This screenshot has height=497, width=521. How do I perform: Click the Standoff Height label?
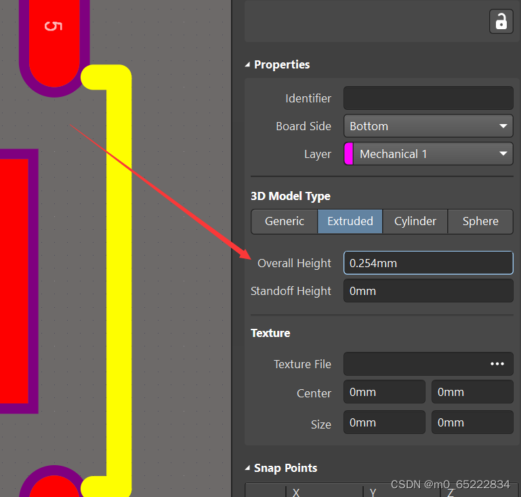click(291, 291)
